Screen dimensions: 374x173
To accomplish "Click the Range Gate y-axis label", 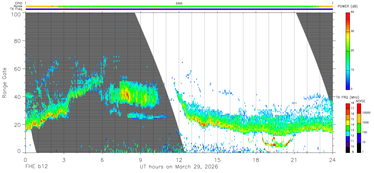I will pos(5,83).
